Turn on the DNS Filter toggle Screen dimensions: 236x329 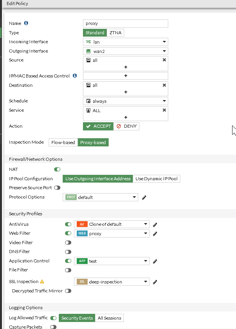point(68,252)
